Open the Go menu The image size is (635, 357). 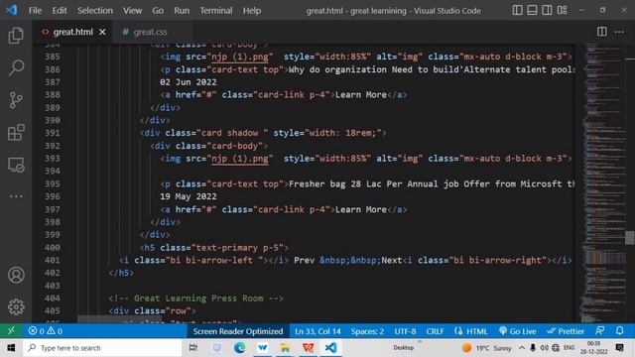158,11
